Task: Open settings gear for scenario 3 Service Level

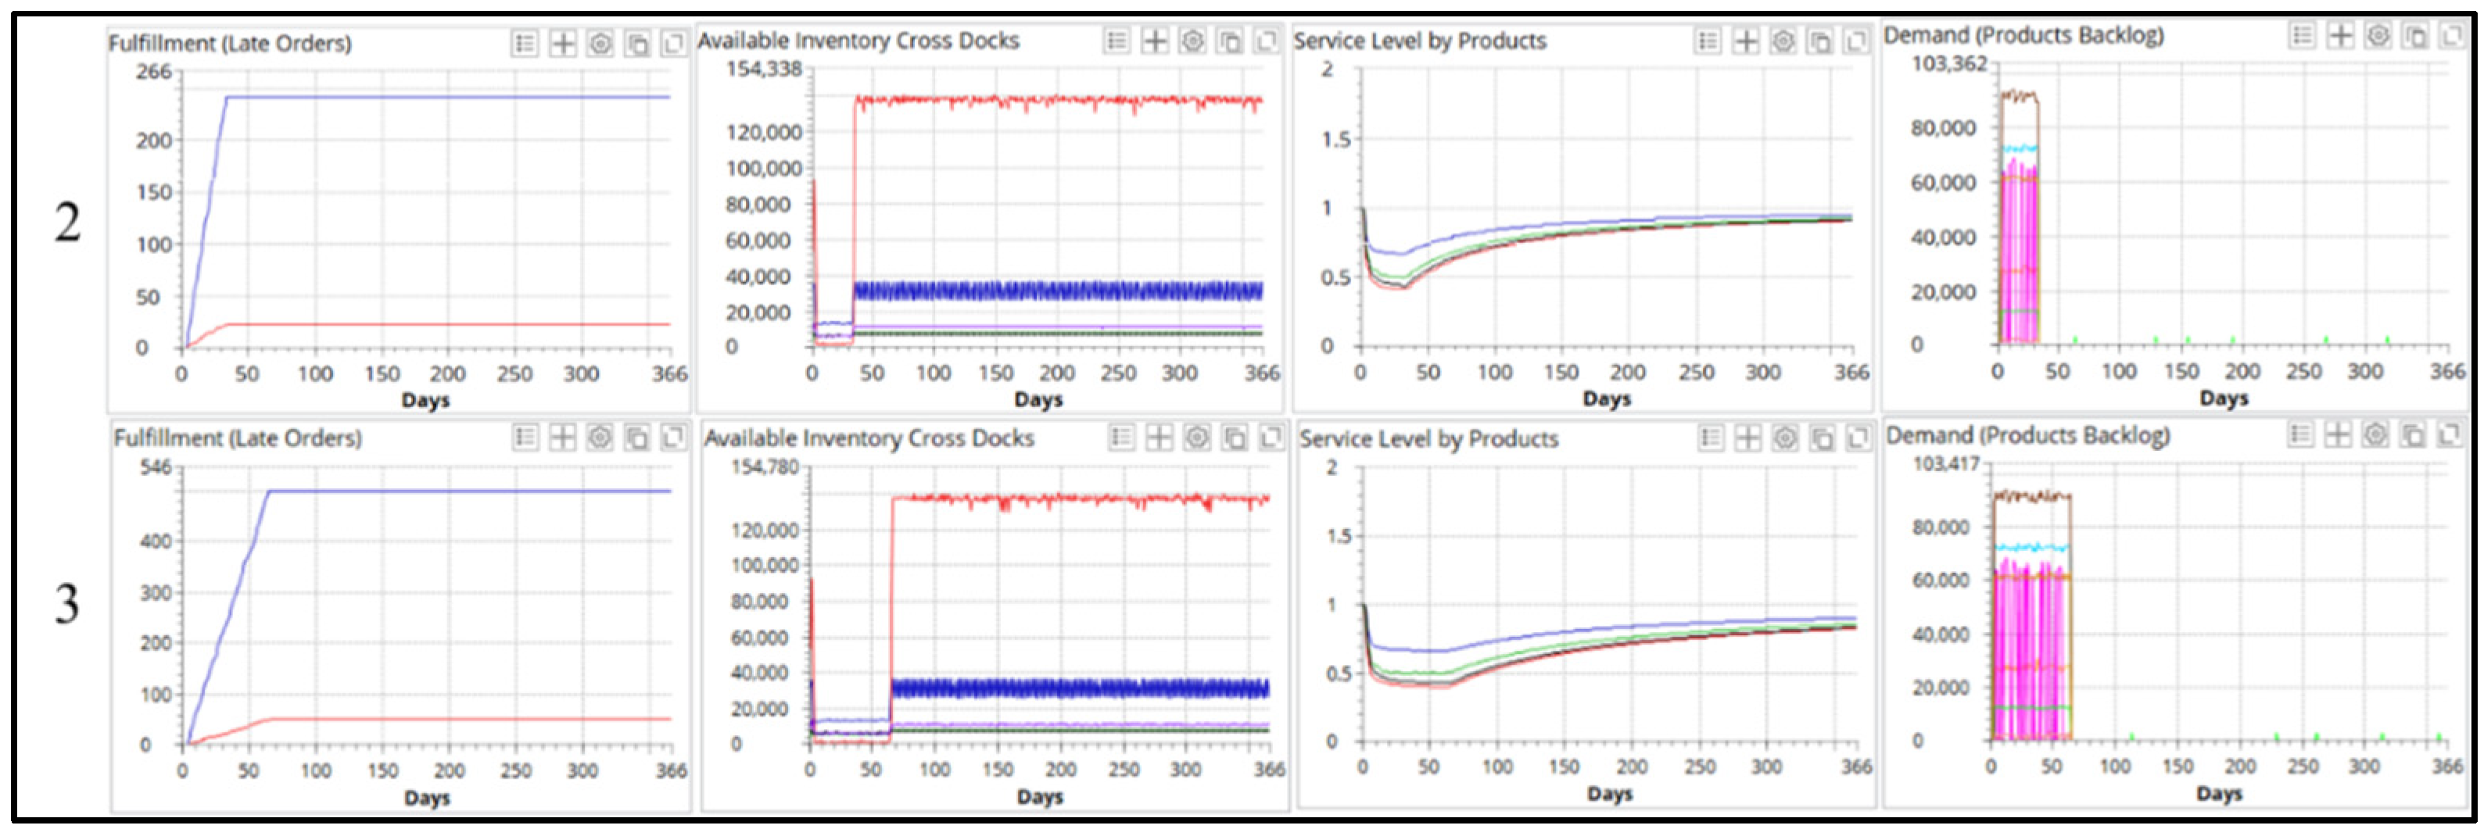Action: click(1785, 439)
